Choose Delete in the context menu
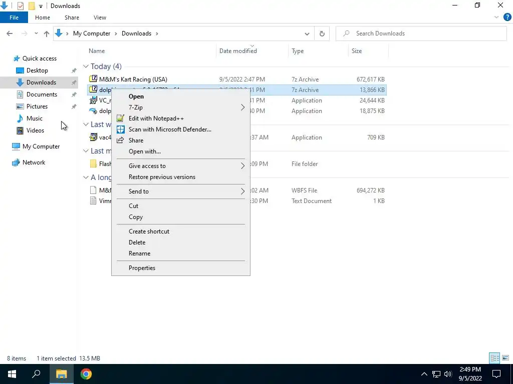 click(x=180, y=242)
